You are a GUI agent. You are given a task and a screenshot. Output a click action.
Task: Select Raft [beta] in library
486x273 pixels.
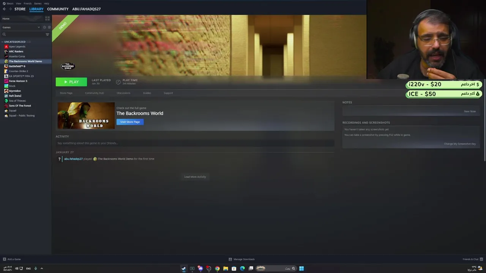point(15,96)
